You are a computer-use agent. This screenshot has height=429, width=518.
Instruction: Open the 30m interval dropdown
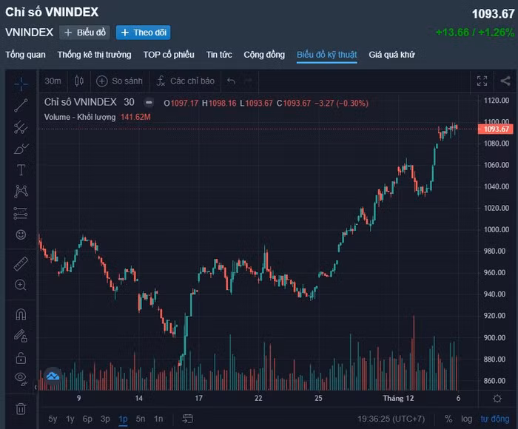coord(53,81)
